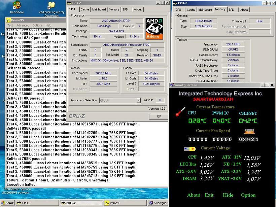276x207 pixels.
Task: Open the Options menu in Prime95
Action: point(37,25)
